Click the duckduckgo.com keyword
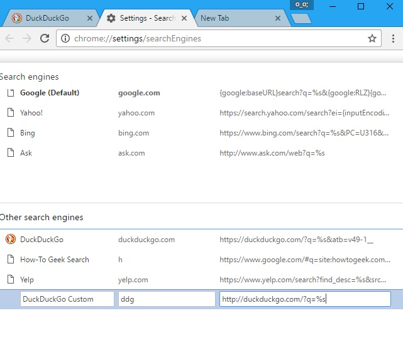The image size is (403, 345). click(x=146, y=240)
